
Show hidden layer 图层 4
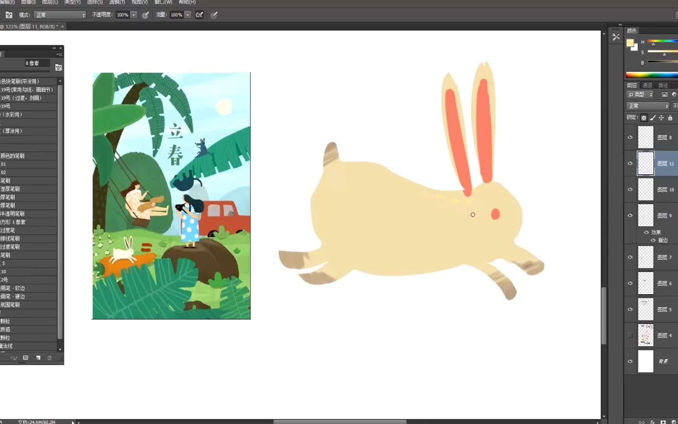tap(630, 335)
